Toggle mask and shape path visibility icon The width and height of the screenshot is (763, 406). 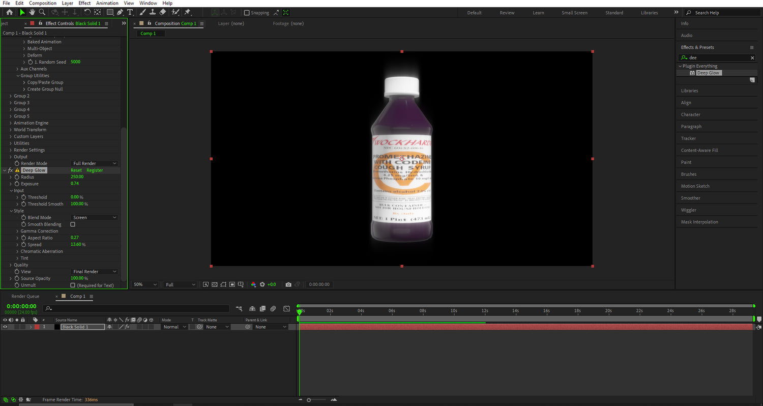223,284
